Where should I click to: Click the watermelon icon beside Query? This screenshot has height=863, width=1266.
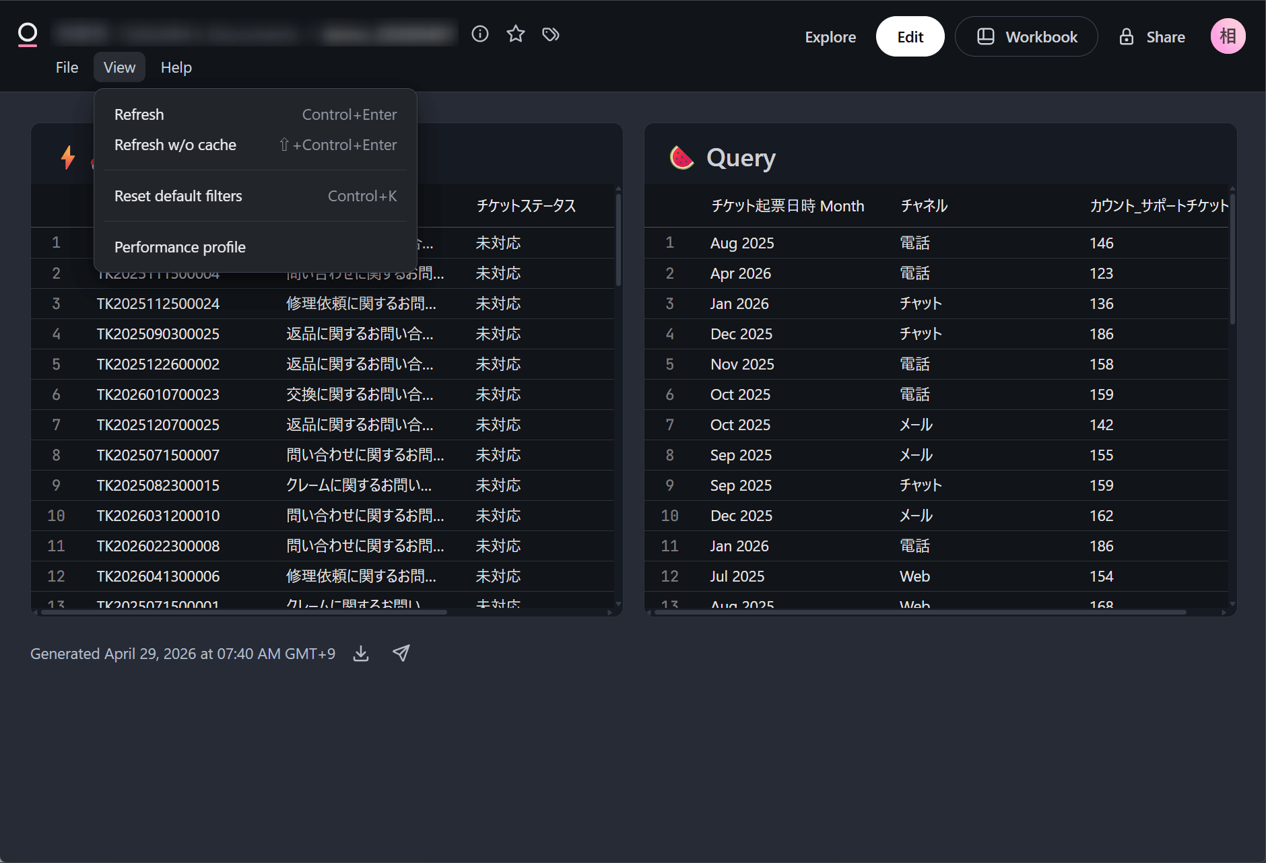[x=681, y=158]
